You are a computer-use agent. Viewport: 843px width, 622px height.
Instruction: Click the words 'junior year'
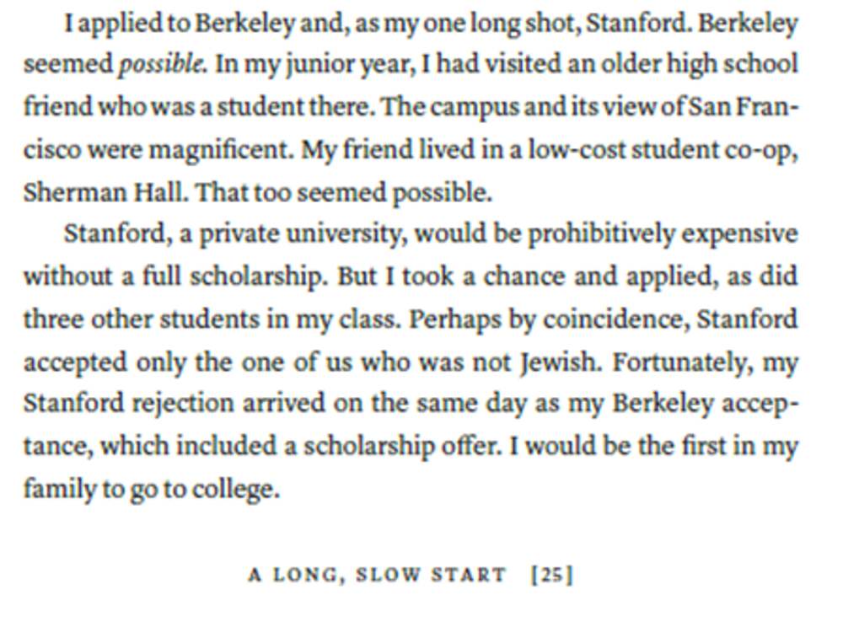tap(351, 66)
